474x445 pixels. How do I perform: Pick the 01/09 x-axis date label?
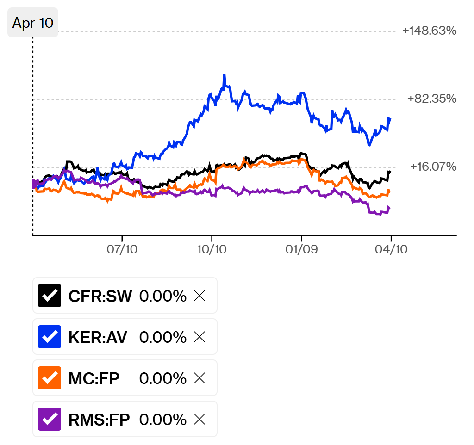pyautogui.click(x=301, y=250)
